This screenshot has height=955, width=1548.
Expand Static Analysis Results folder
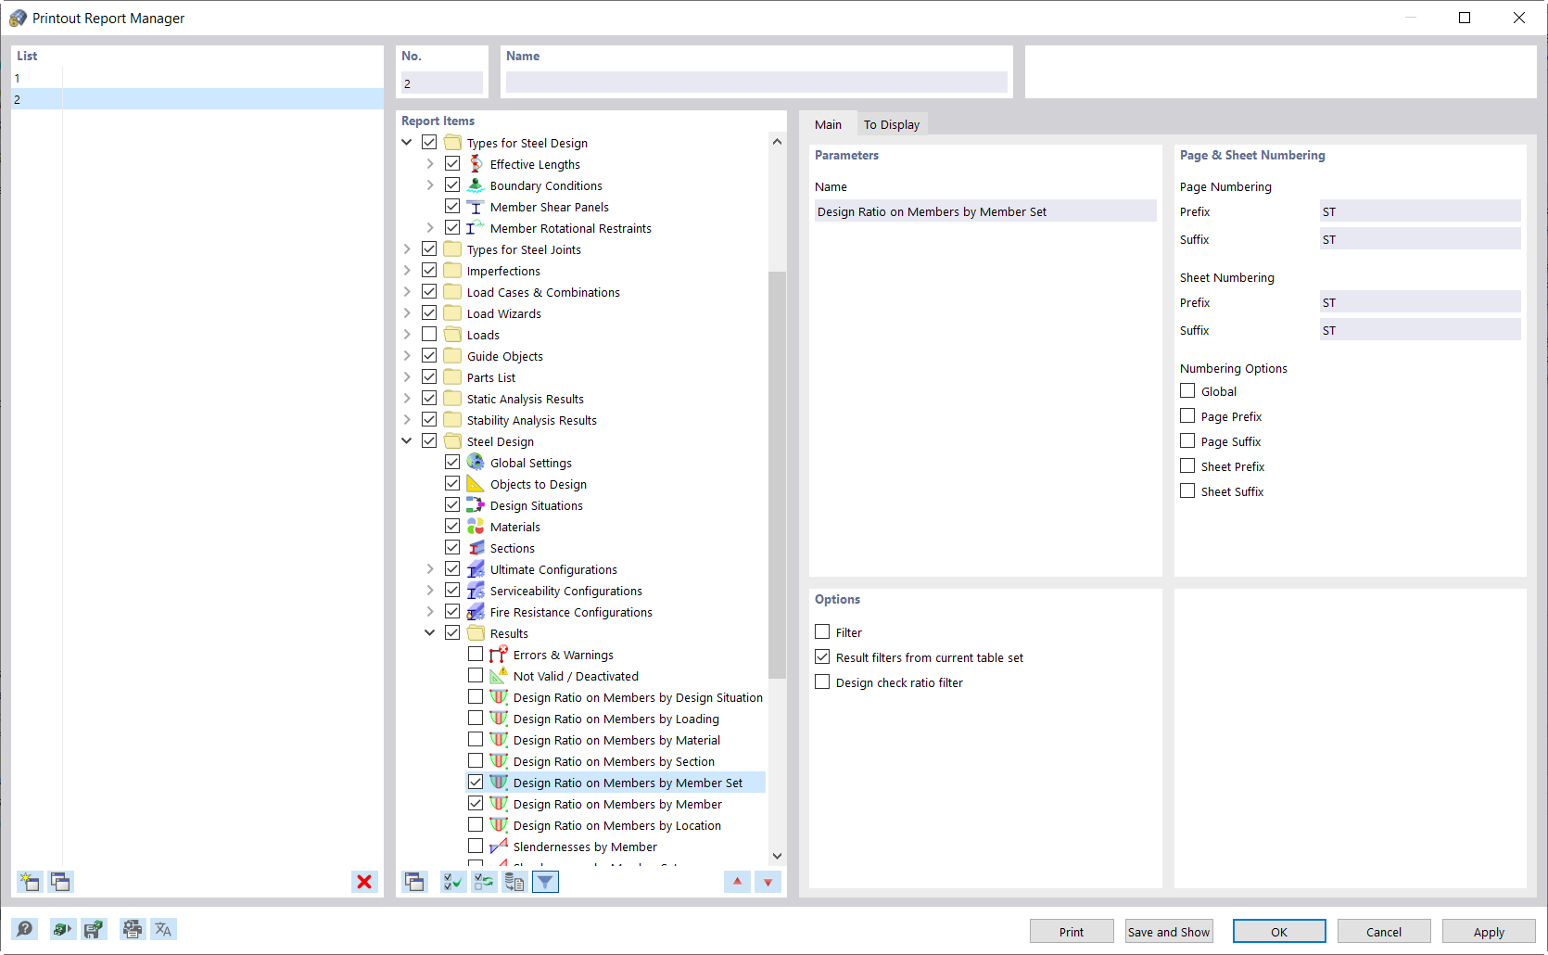coord(407,398)
